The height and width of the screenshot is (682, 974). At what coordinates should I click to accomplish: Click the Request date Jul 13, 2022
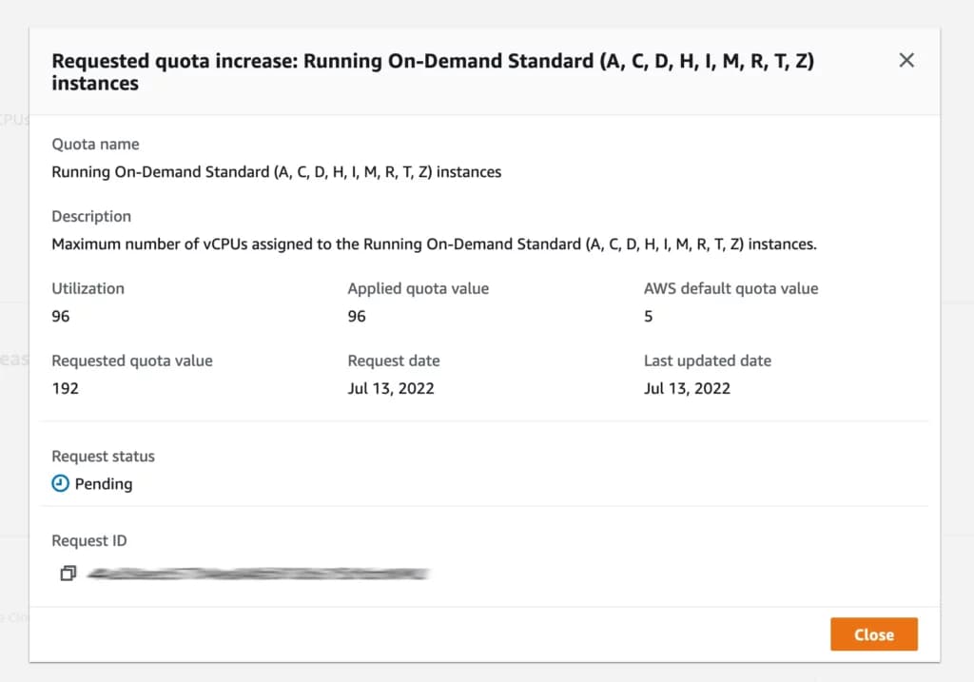pos(389,388)
